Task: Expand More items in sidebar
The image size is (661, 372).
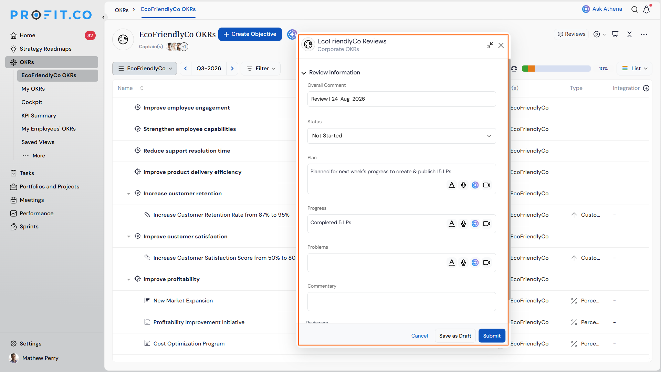Action: coord(34,156)
